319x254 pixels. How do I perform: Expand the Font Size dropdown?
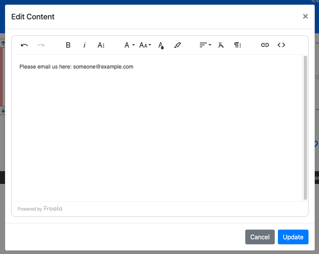145,45
